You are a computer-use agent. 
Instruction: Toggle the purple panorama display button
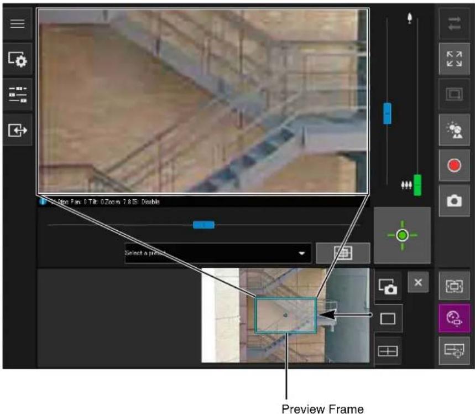[454, 318]
